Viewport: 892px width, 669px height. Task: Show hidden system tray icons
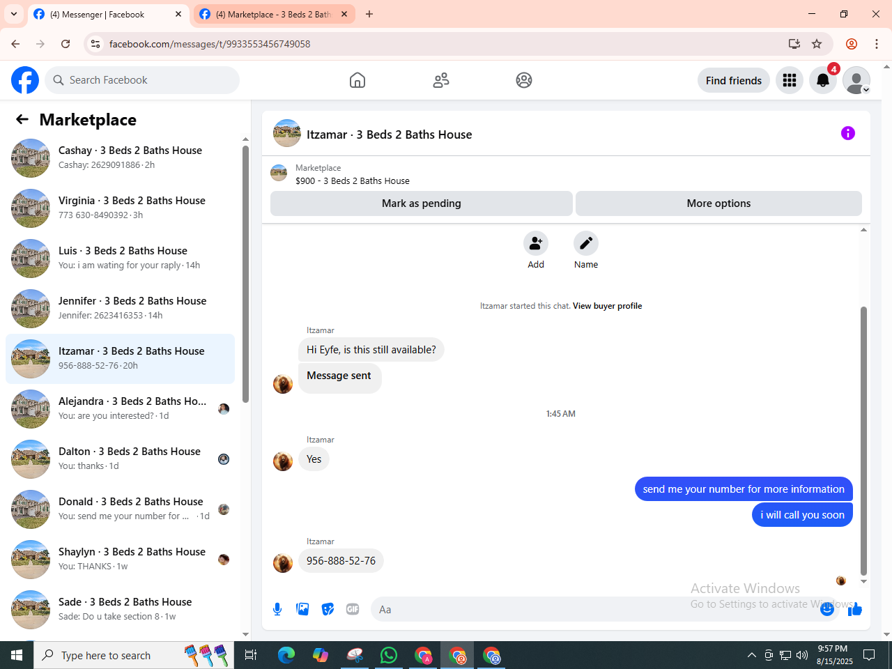(x=751, y=655)
